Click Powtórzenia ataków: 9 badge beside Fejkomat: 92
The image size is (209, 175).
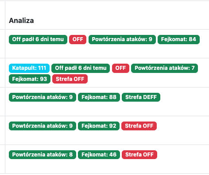pos(43,126)
